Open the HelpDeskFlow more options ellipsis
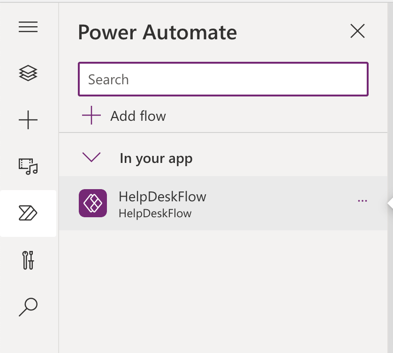Screen dimensions: 393x353 click(x=363, y=201)
